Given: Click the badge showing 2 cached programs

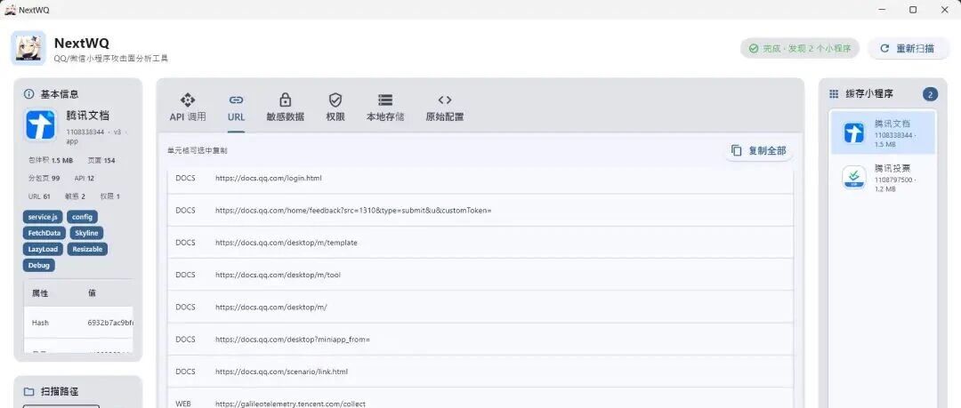Looking at the screenshot, I should pyautogui.click(x=930, y=94).
